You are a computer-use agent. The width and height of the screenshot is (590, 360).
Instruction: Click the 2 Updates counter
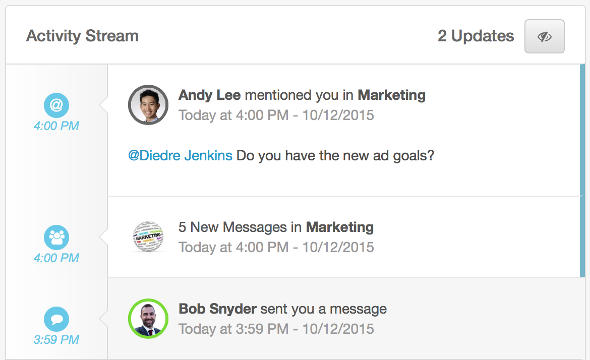476,36
